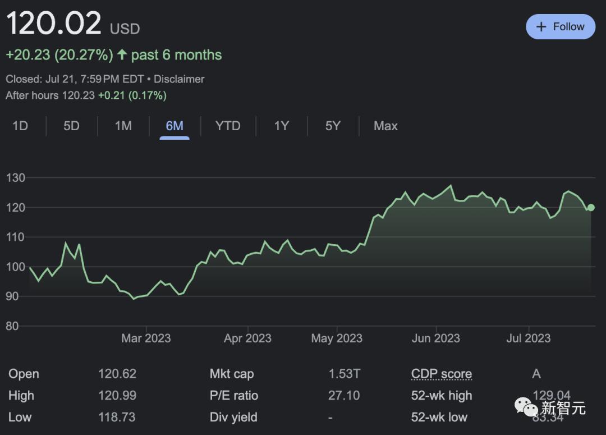Viewport: 606px width, 435px height.
Task: Open the Disclaimer link
Action: tap(179, 79)
